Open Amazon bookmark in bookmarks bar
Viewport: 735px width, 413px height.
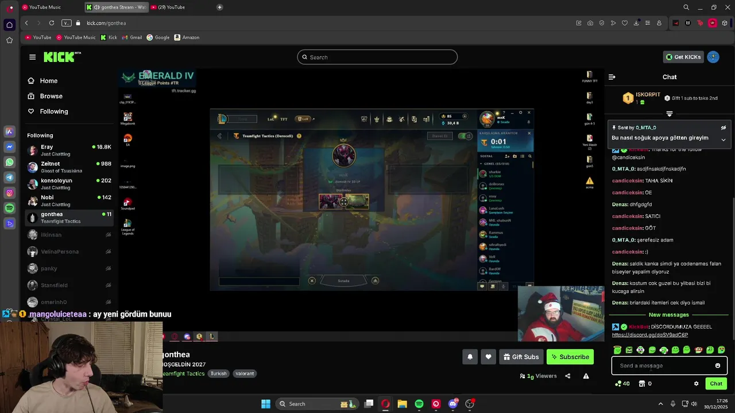[x=187, y=37]
